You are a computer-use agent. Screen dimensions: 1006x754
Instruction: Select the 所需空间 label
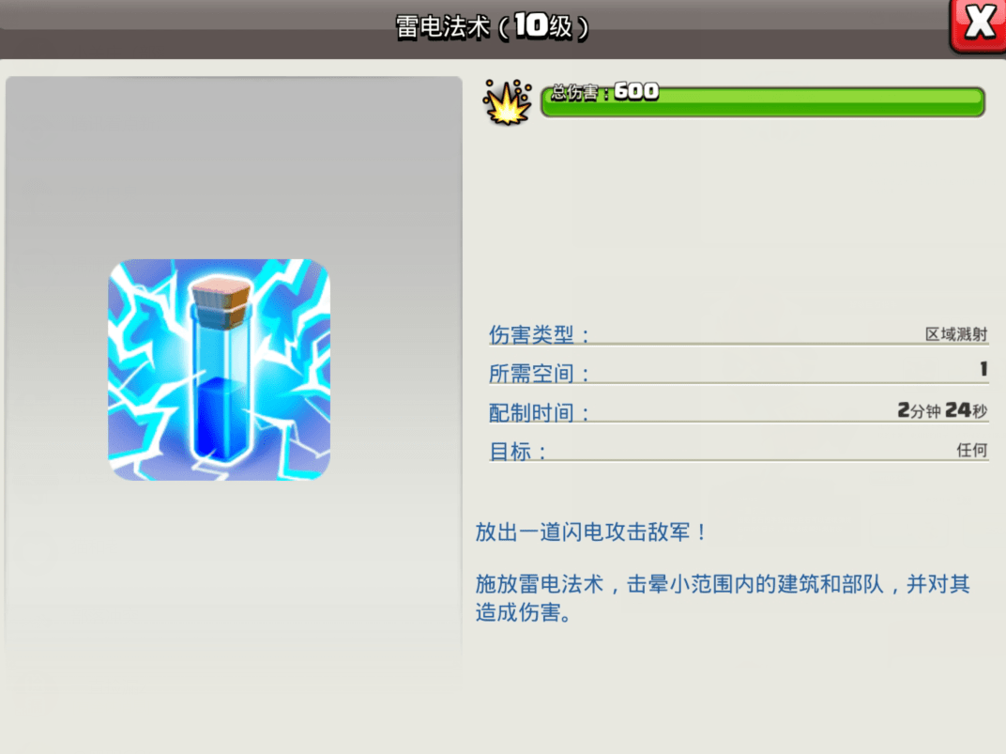(x=540, y=374)
